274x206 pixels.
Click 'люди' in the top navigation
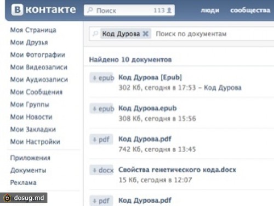coord(210,10)
